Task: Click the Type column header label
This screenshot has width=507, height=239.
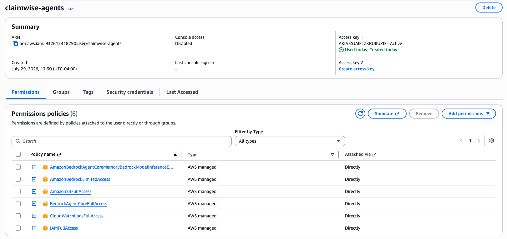Action: (193, 155)
